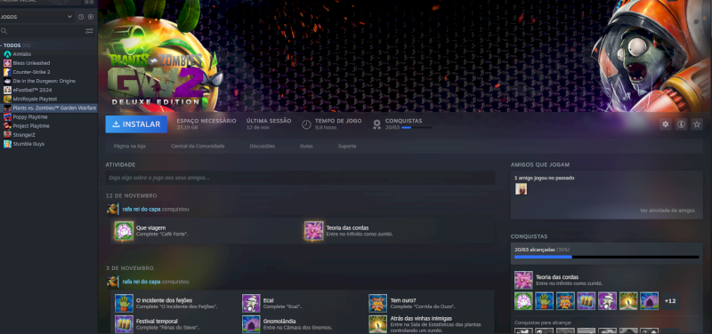The width and height of the screenshot is (712, 334).
Task: Click the recent clock icon beside JOGOS
Action: click(81, 17)
